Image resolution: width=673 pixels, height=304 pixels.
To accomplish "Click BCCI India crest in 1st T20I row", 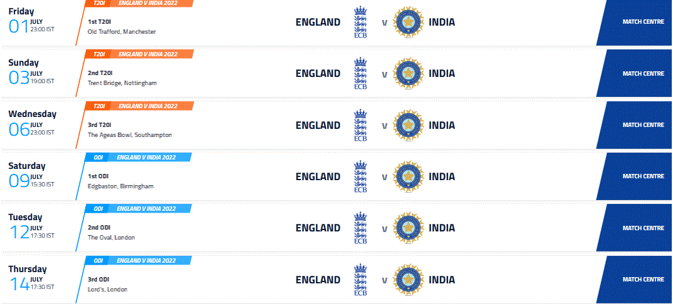I will 408,23.
